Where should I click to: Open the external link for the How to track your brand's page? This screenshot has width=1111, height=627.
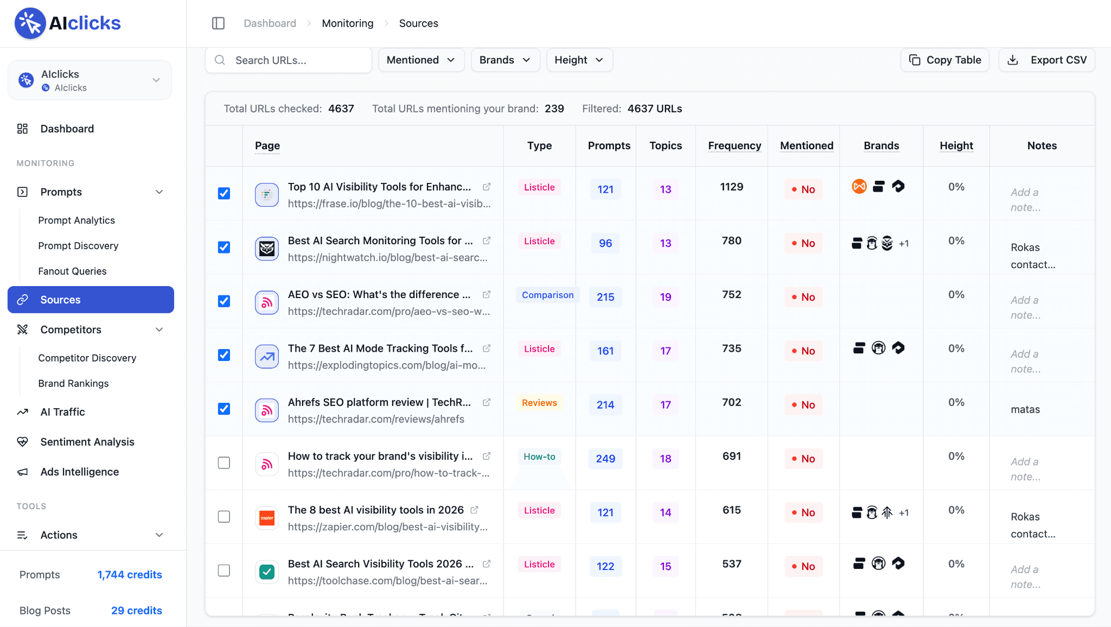point(487,456)
